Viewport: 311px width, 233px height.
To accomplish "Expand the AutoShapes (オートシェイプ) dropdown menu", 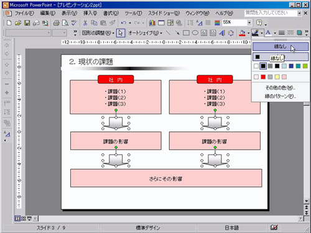I will click(145, 33).
